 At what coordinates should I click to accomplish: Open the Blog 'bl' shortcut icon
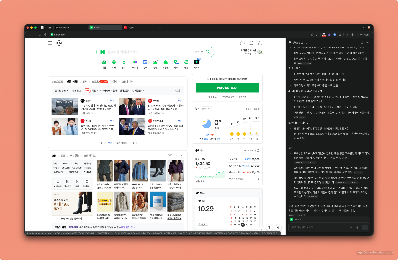[x=125, y=62]
